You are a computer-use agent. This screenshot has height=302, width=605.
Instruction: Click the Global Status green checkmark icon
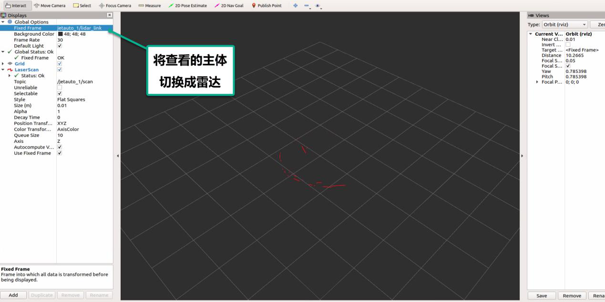tap(10, 52)
